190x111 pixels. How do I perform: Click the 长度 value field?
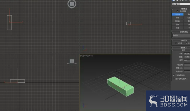[187, 53]
